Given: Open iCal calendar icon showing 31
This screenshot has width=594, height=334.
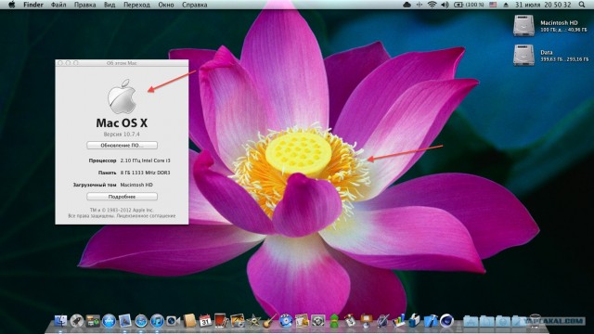Looking at the screenshot, I should [x=205, y=320].
